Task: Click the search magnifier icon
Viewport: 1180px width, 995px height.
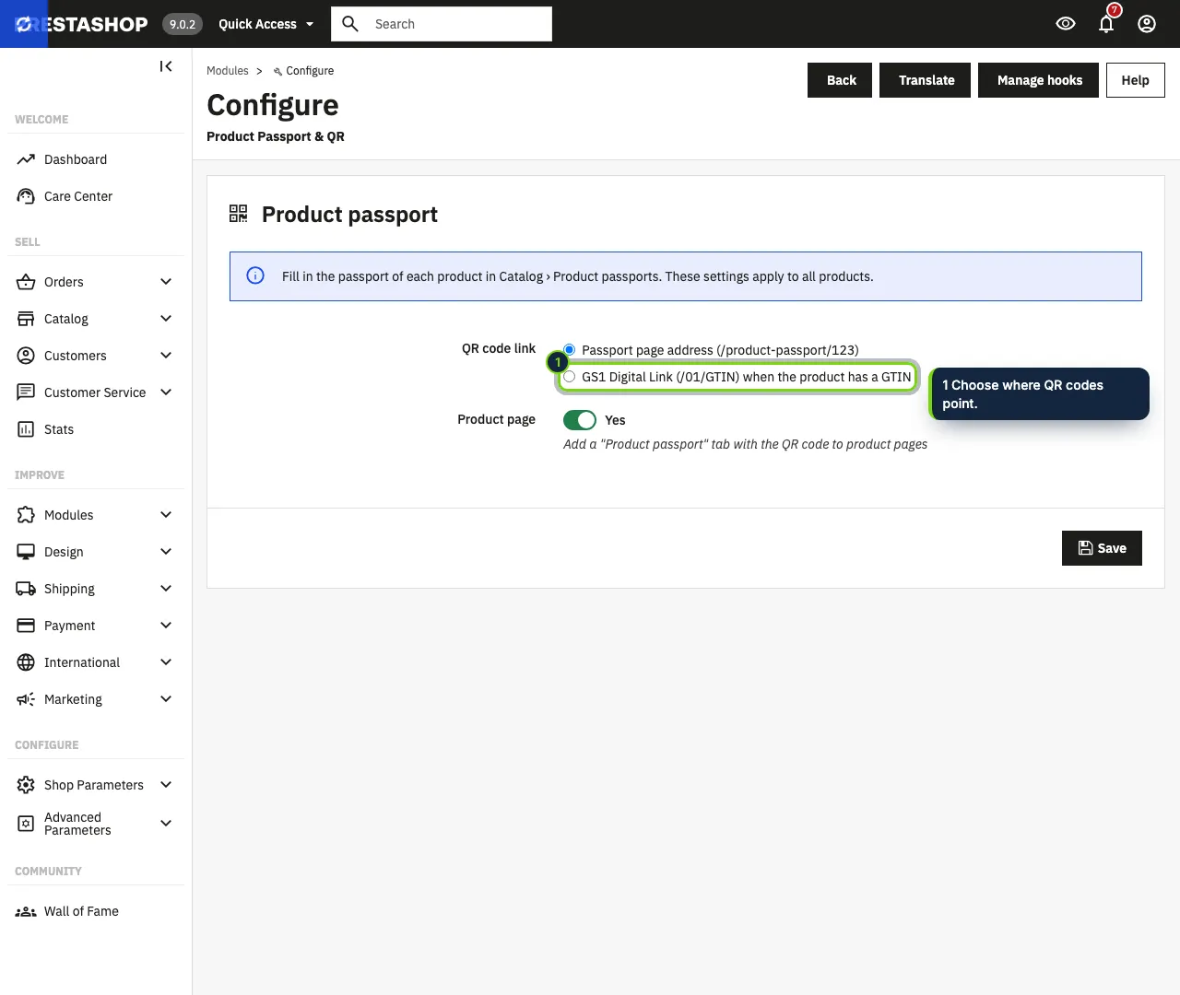Action: pos(350,24)
